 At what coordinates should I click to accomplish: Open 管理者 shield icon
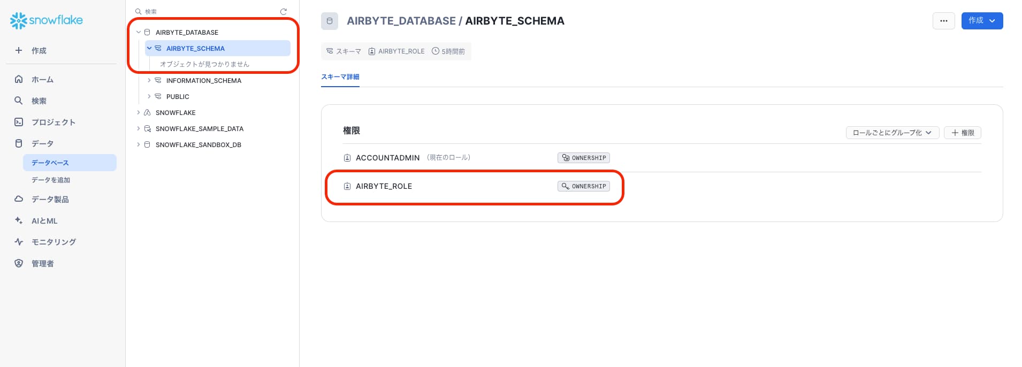click(19, 263)
